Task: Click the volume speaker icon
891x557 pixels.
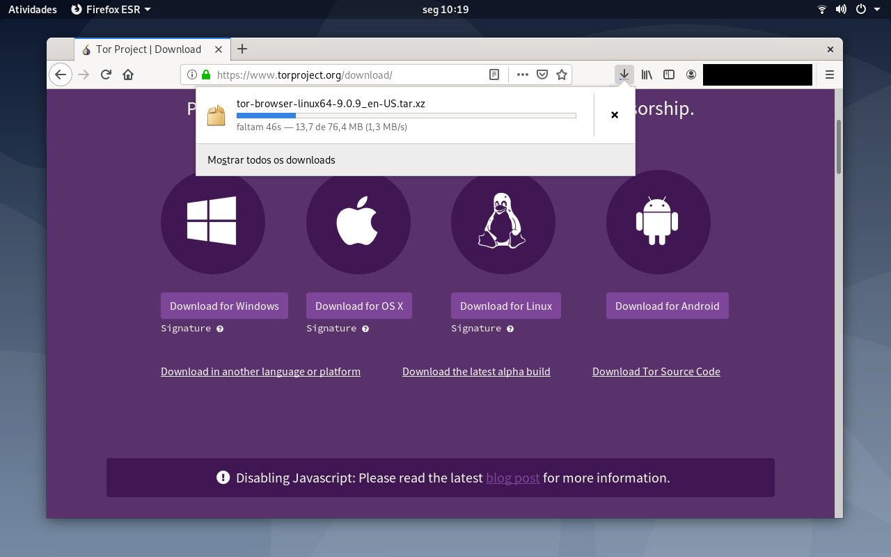Action: pyautogui.click(x=841, y=9)
